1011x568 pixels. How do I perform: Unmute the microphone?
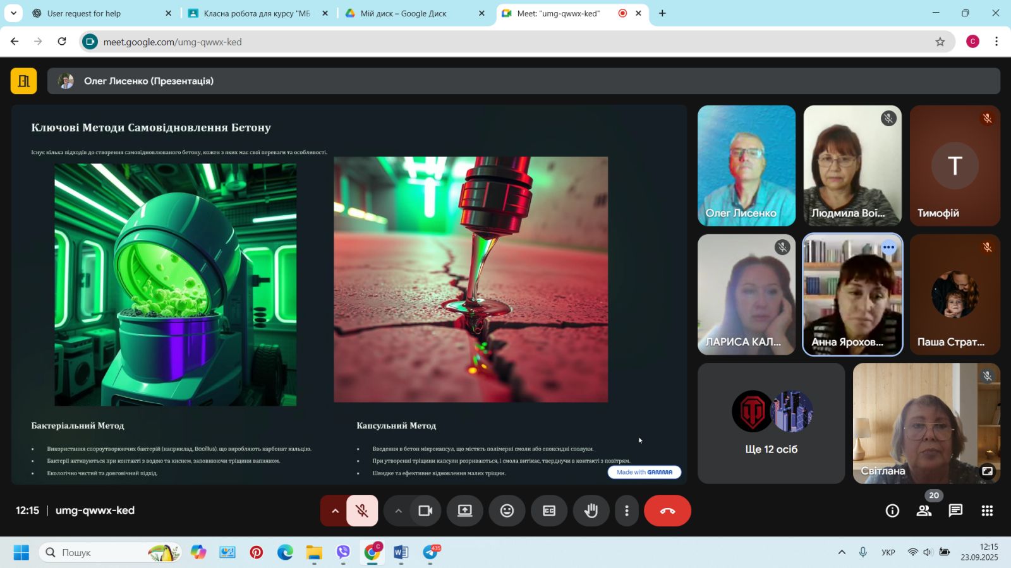click(362, 511)
